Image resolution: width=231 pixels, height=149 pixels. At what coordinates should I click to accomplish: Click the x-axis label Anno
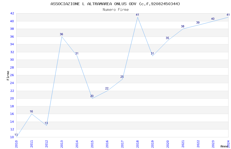[x=224, y=146]
